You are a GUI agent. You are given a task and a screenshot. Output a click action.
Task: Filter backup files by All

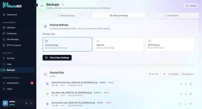pos(164,74)
